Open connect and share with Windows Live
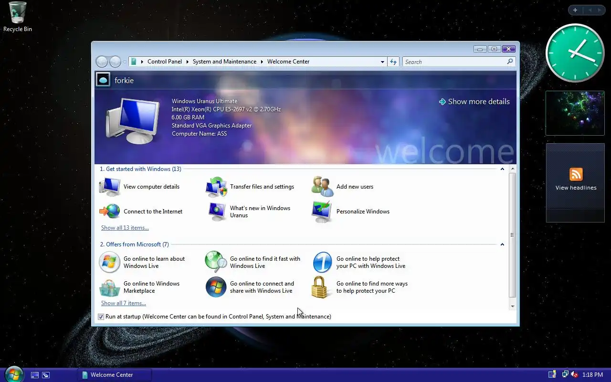The height and width of the screenshot is (382, 611). point(250,287)
